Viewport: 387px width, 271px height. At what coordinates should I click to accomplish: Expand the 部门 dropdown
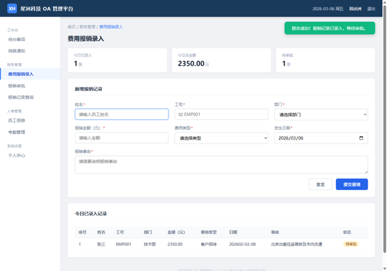pos(321,115)
